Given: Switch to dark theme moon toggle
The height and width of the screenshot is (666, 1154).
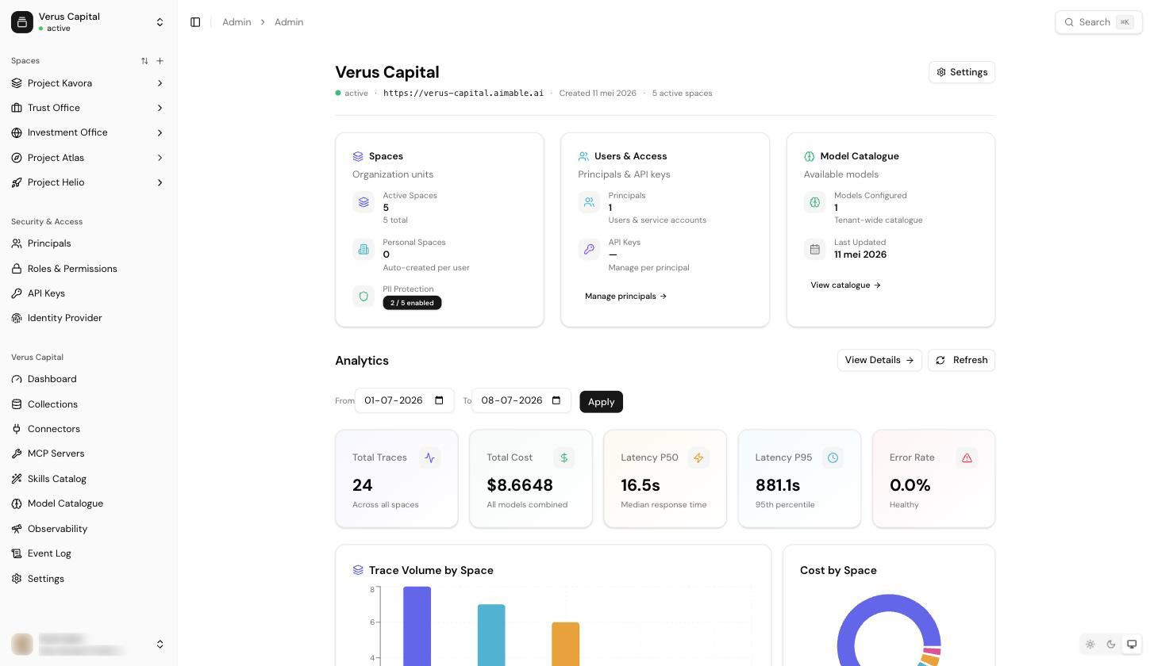Looking at the screenshot, I should pyautogui.click(x=1111, y=645).
